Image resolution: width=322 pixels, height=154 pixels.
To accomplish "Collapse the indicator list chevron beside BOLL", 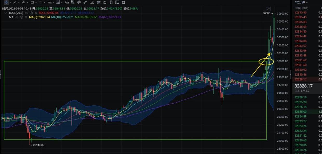I will click(x=6, y=13).
